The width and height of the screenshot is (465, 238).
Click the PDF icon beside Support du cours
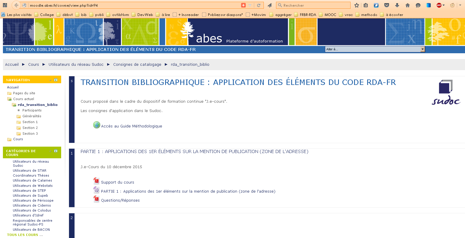coord(96,181)
